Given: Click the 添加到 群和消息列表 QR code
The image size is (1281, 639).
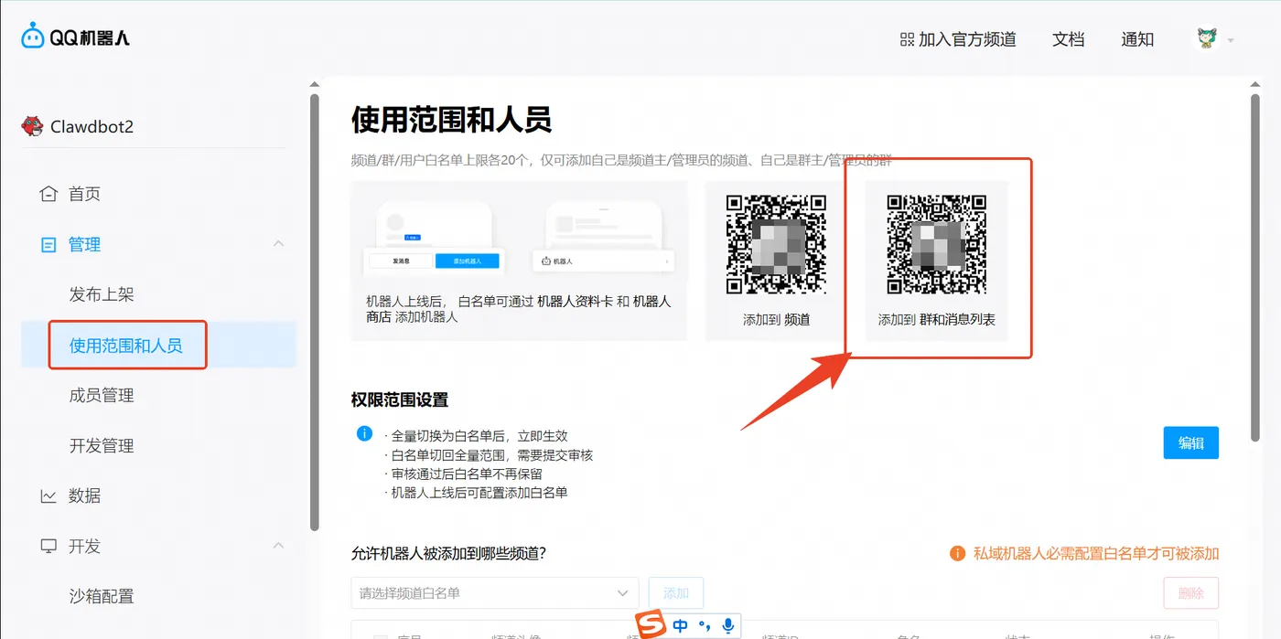Looking at the screenshot, I should point(937,244).
